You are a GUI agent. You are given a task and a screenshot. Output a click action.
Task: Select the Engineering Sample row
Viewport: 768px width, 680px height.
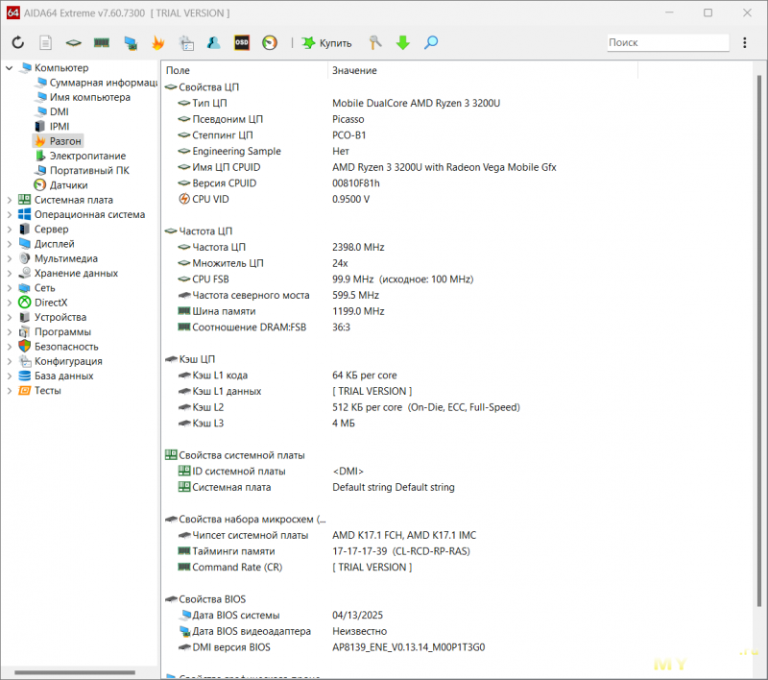point(263,152)
